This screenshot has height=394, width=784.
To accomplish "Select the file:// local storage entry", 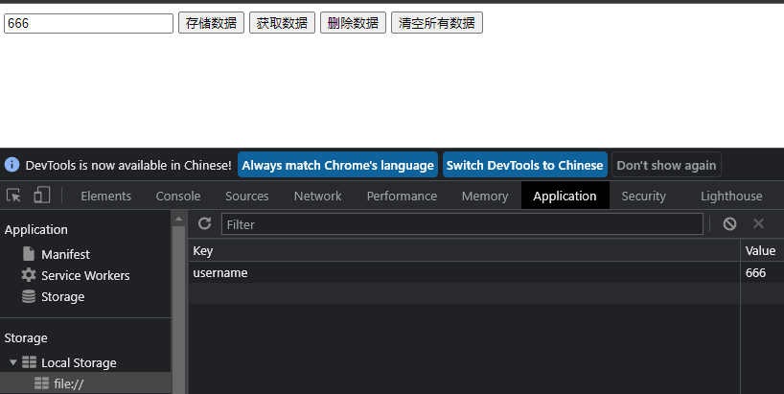I will tap(68, 383).
